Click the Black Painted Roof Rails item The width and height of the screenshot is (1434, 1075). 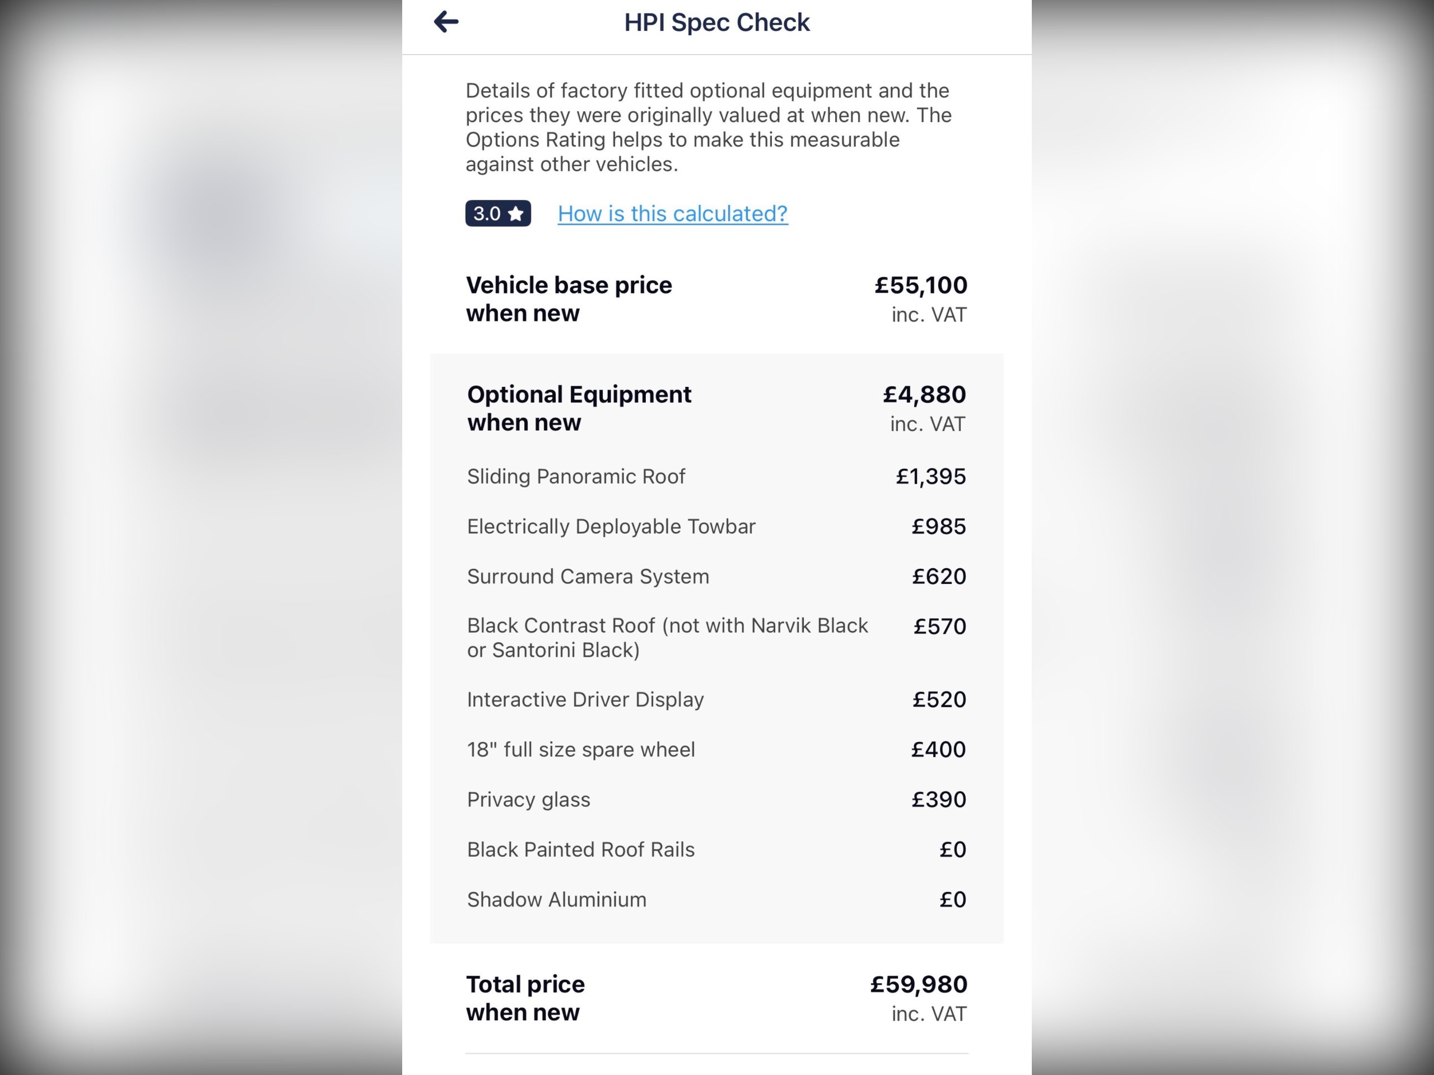tap(580, 849)
